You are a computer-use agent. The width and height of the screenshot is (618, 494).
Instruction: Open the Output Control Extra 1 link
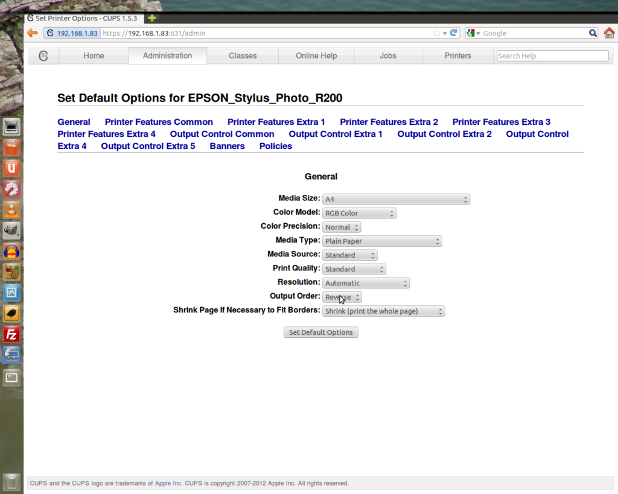point(336,134)
